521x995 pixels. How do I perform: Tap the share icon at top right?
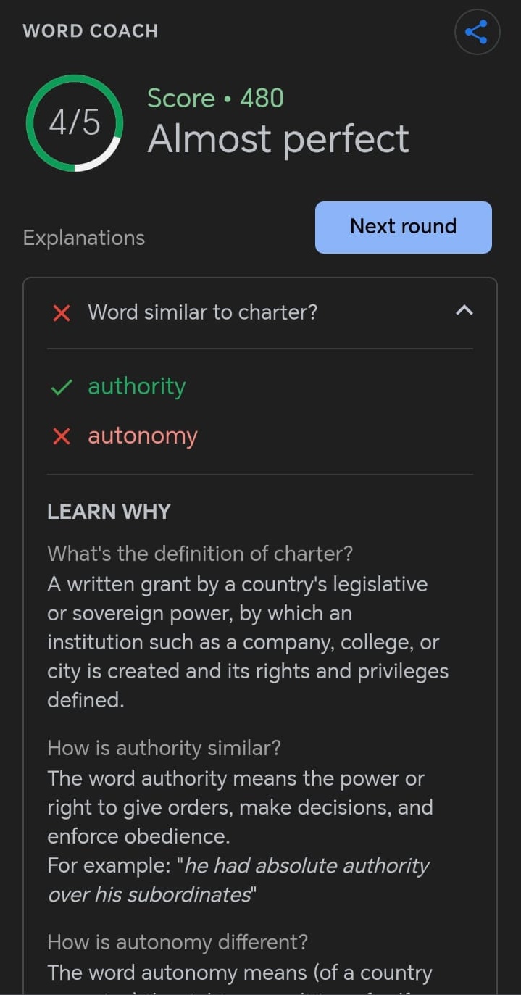(x=477, y=32)
